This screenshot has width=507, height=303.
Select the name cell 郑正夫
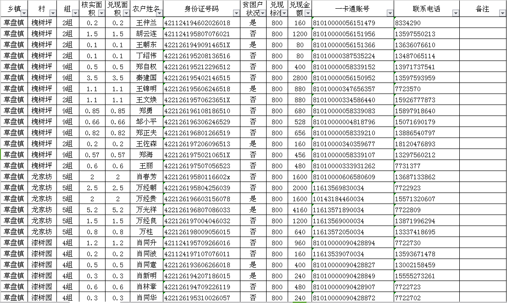146,133
